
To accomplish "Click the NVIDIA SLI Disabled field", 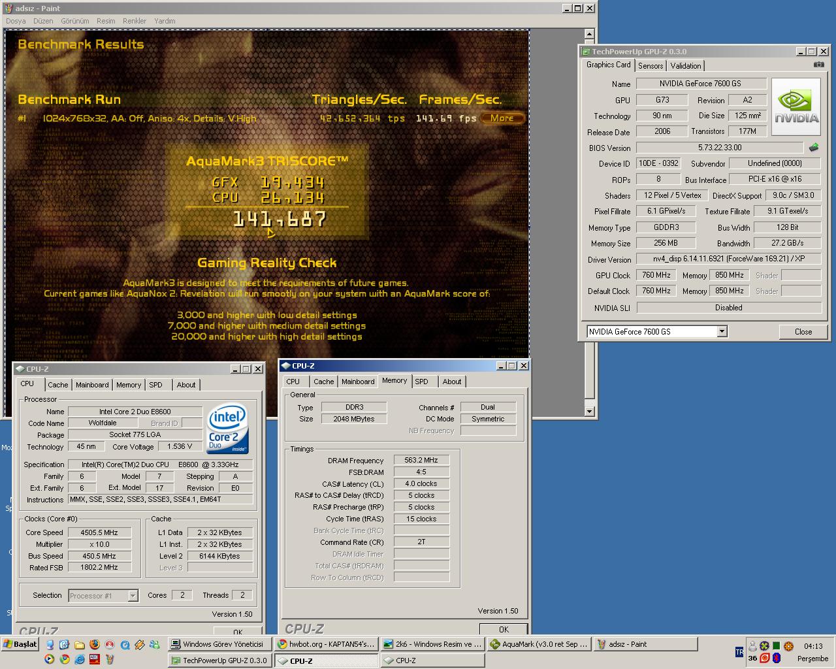I will (728, 308).
